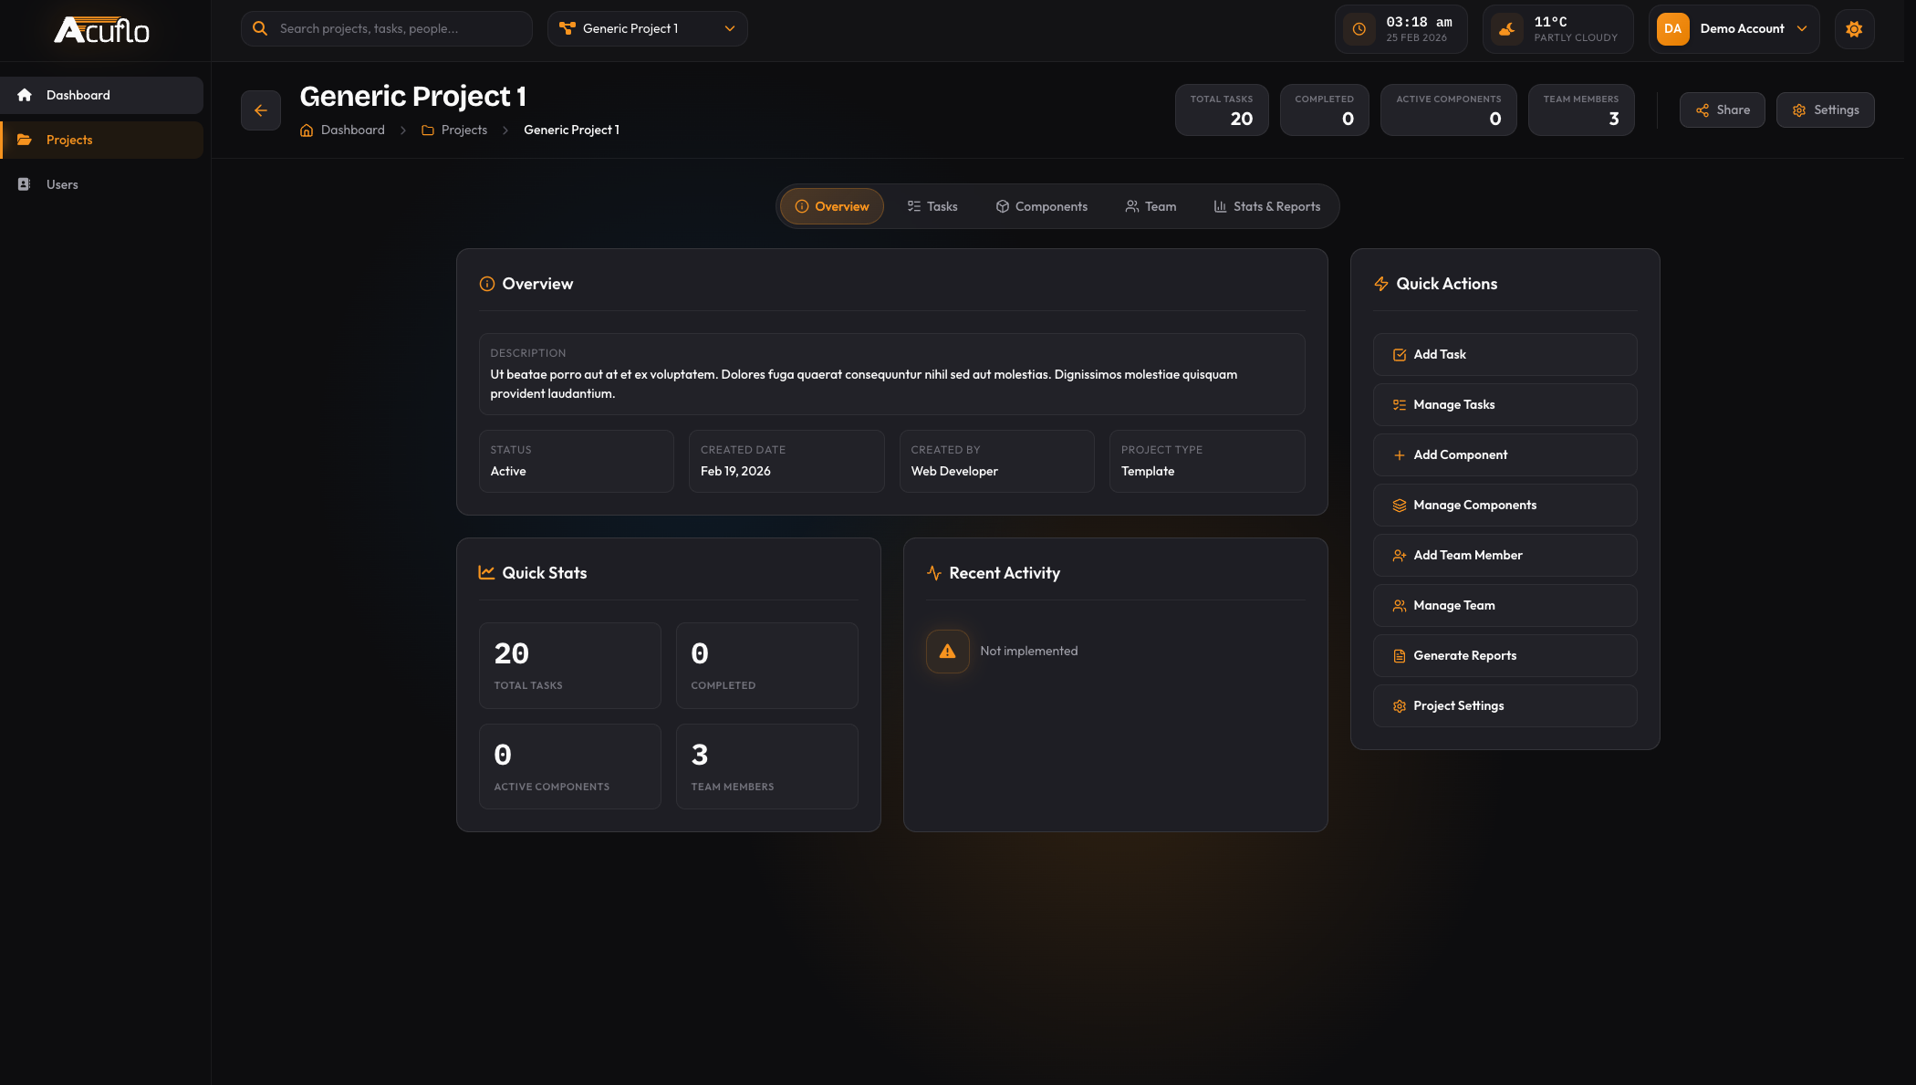Click the weather icon next to 11°C
Screen dimensions: 1916x1085
1507,28
